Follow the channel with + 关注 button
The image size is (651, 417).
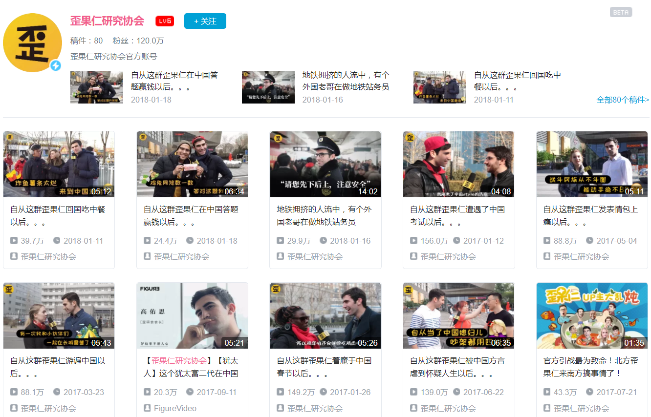[205, 21]
